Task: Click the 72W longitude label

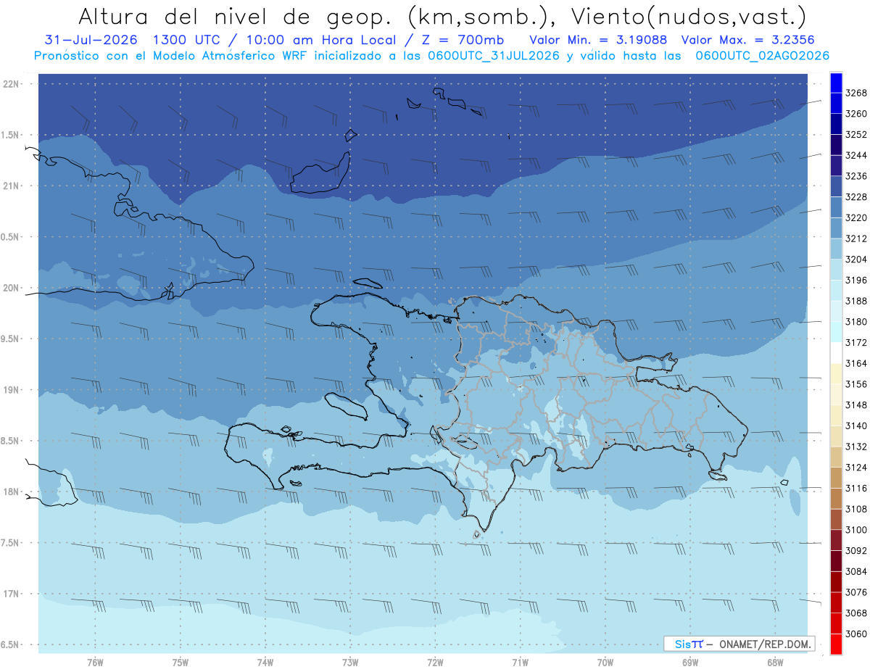Action: [435, 662]
